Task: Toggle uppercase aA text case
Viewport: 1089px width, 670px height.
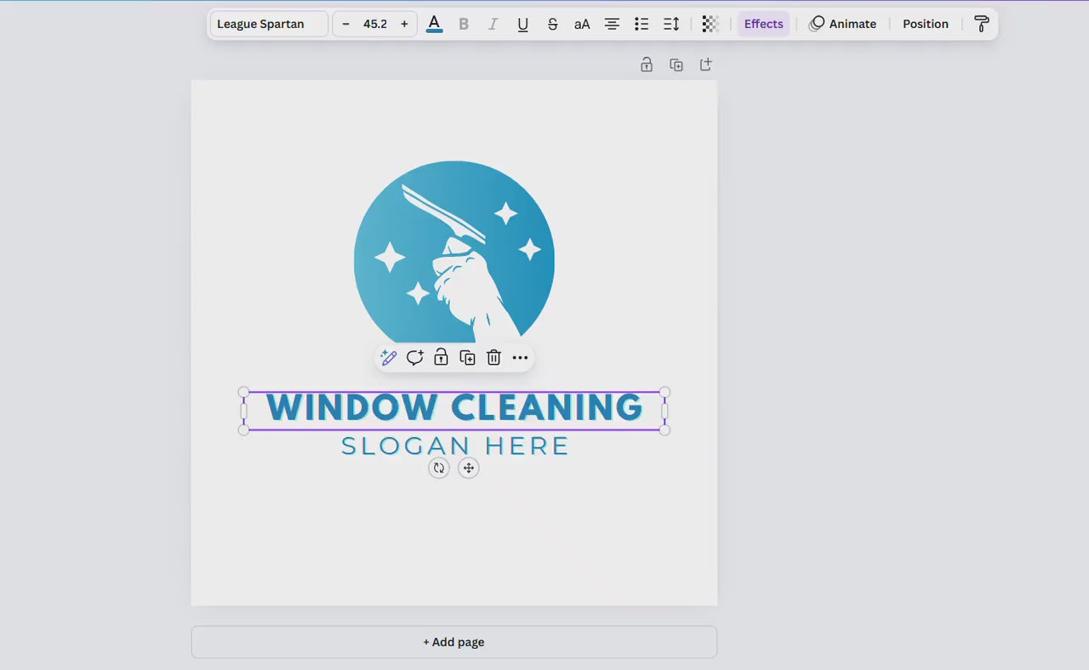Action: pyautogui.click(x=582, y=24)
